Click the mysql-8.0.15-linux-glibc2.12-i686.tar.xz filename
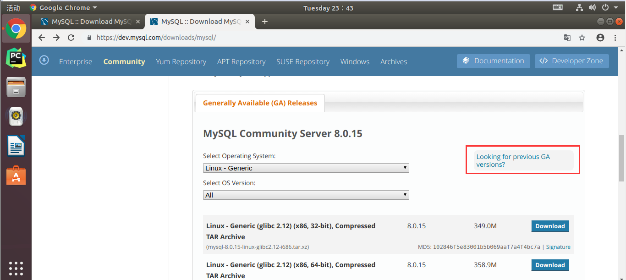Screen dimensions: 626x280 click(x=258, y=247)
